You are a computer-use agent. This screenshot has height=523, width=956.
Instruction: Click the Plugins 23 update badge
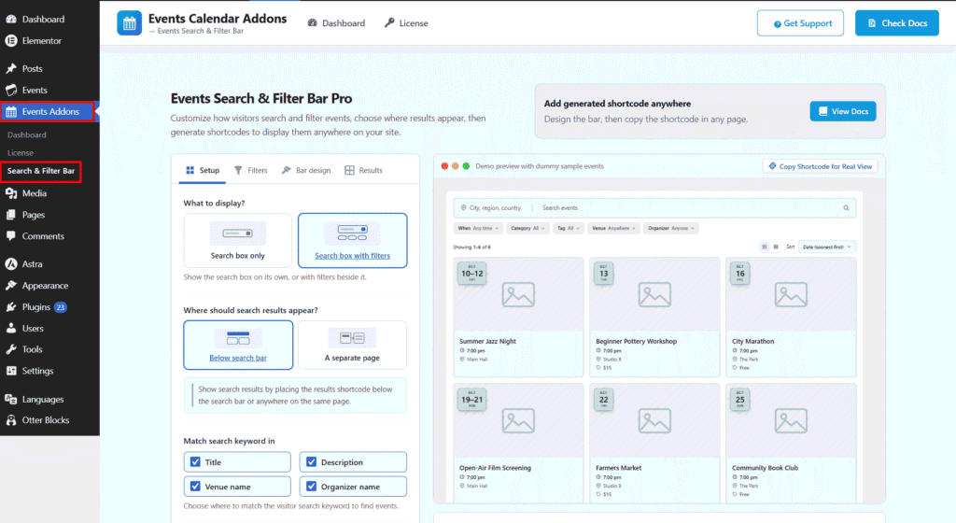pyautogui.click(x=60, y=307)
